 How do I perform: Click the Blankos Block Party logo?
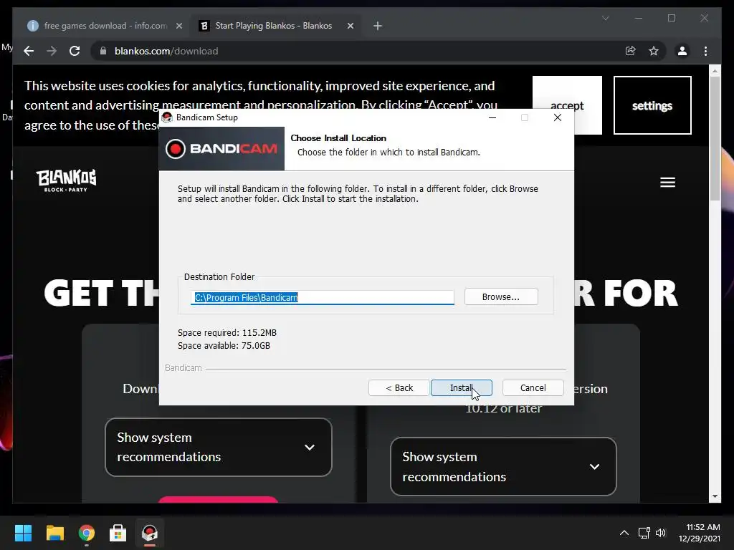tap(66, 180)
